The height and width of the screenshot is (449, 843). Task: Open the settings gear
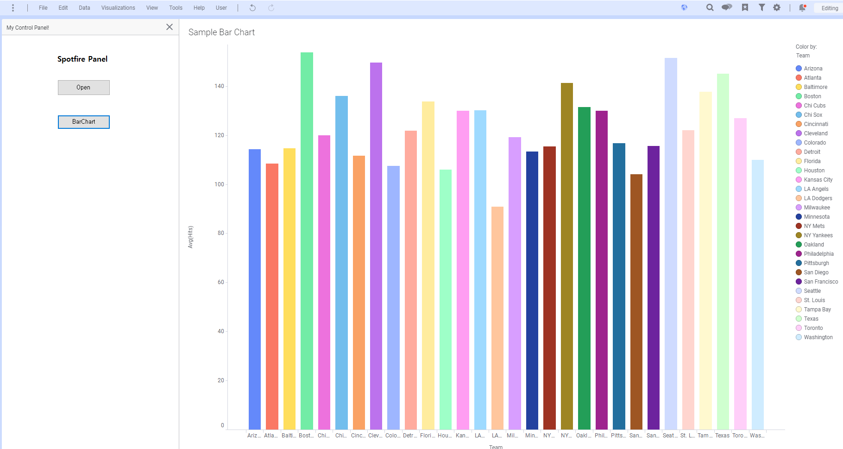coord(777,7)
